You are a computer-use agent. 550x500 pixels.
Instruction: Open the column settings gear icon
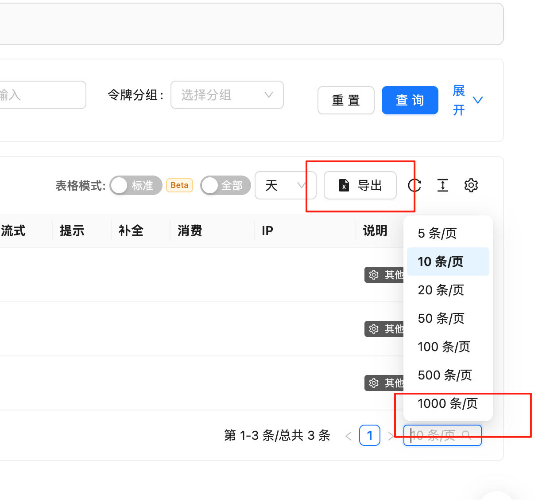coord(471,185)
